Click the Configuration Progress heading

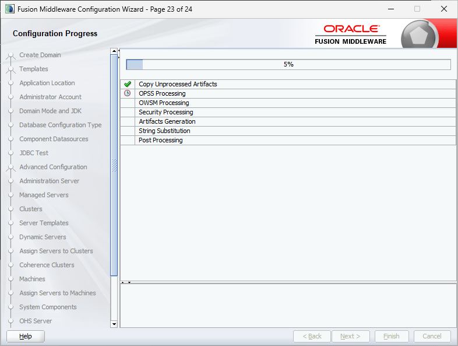point(55,34)
